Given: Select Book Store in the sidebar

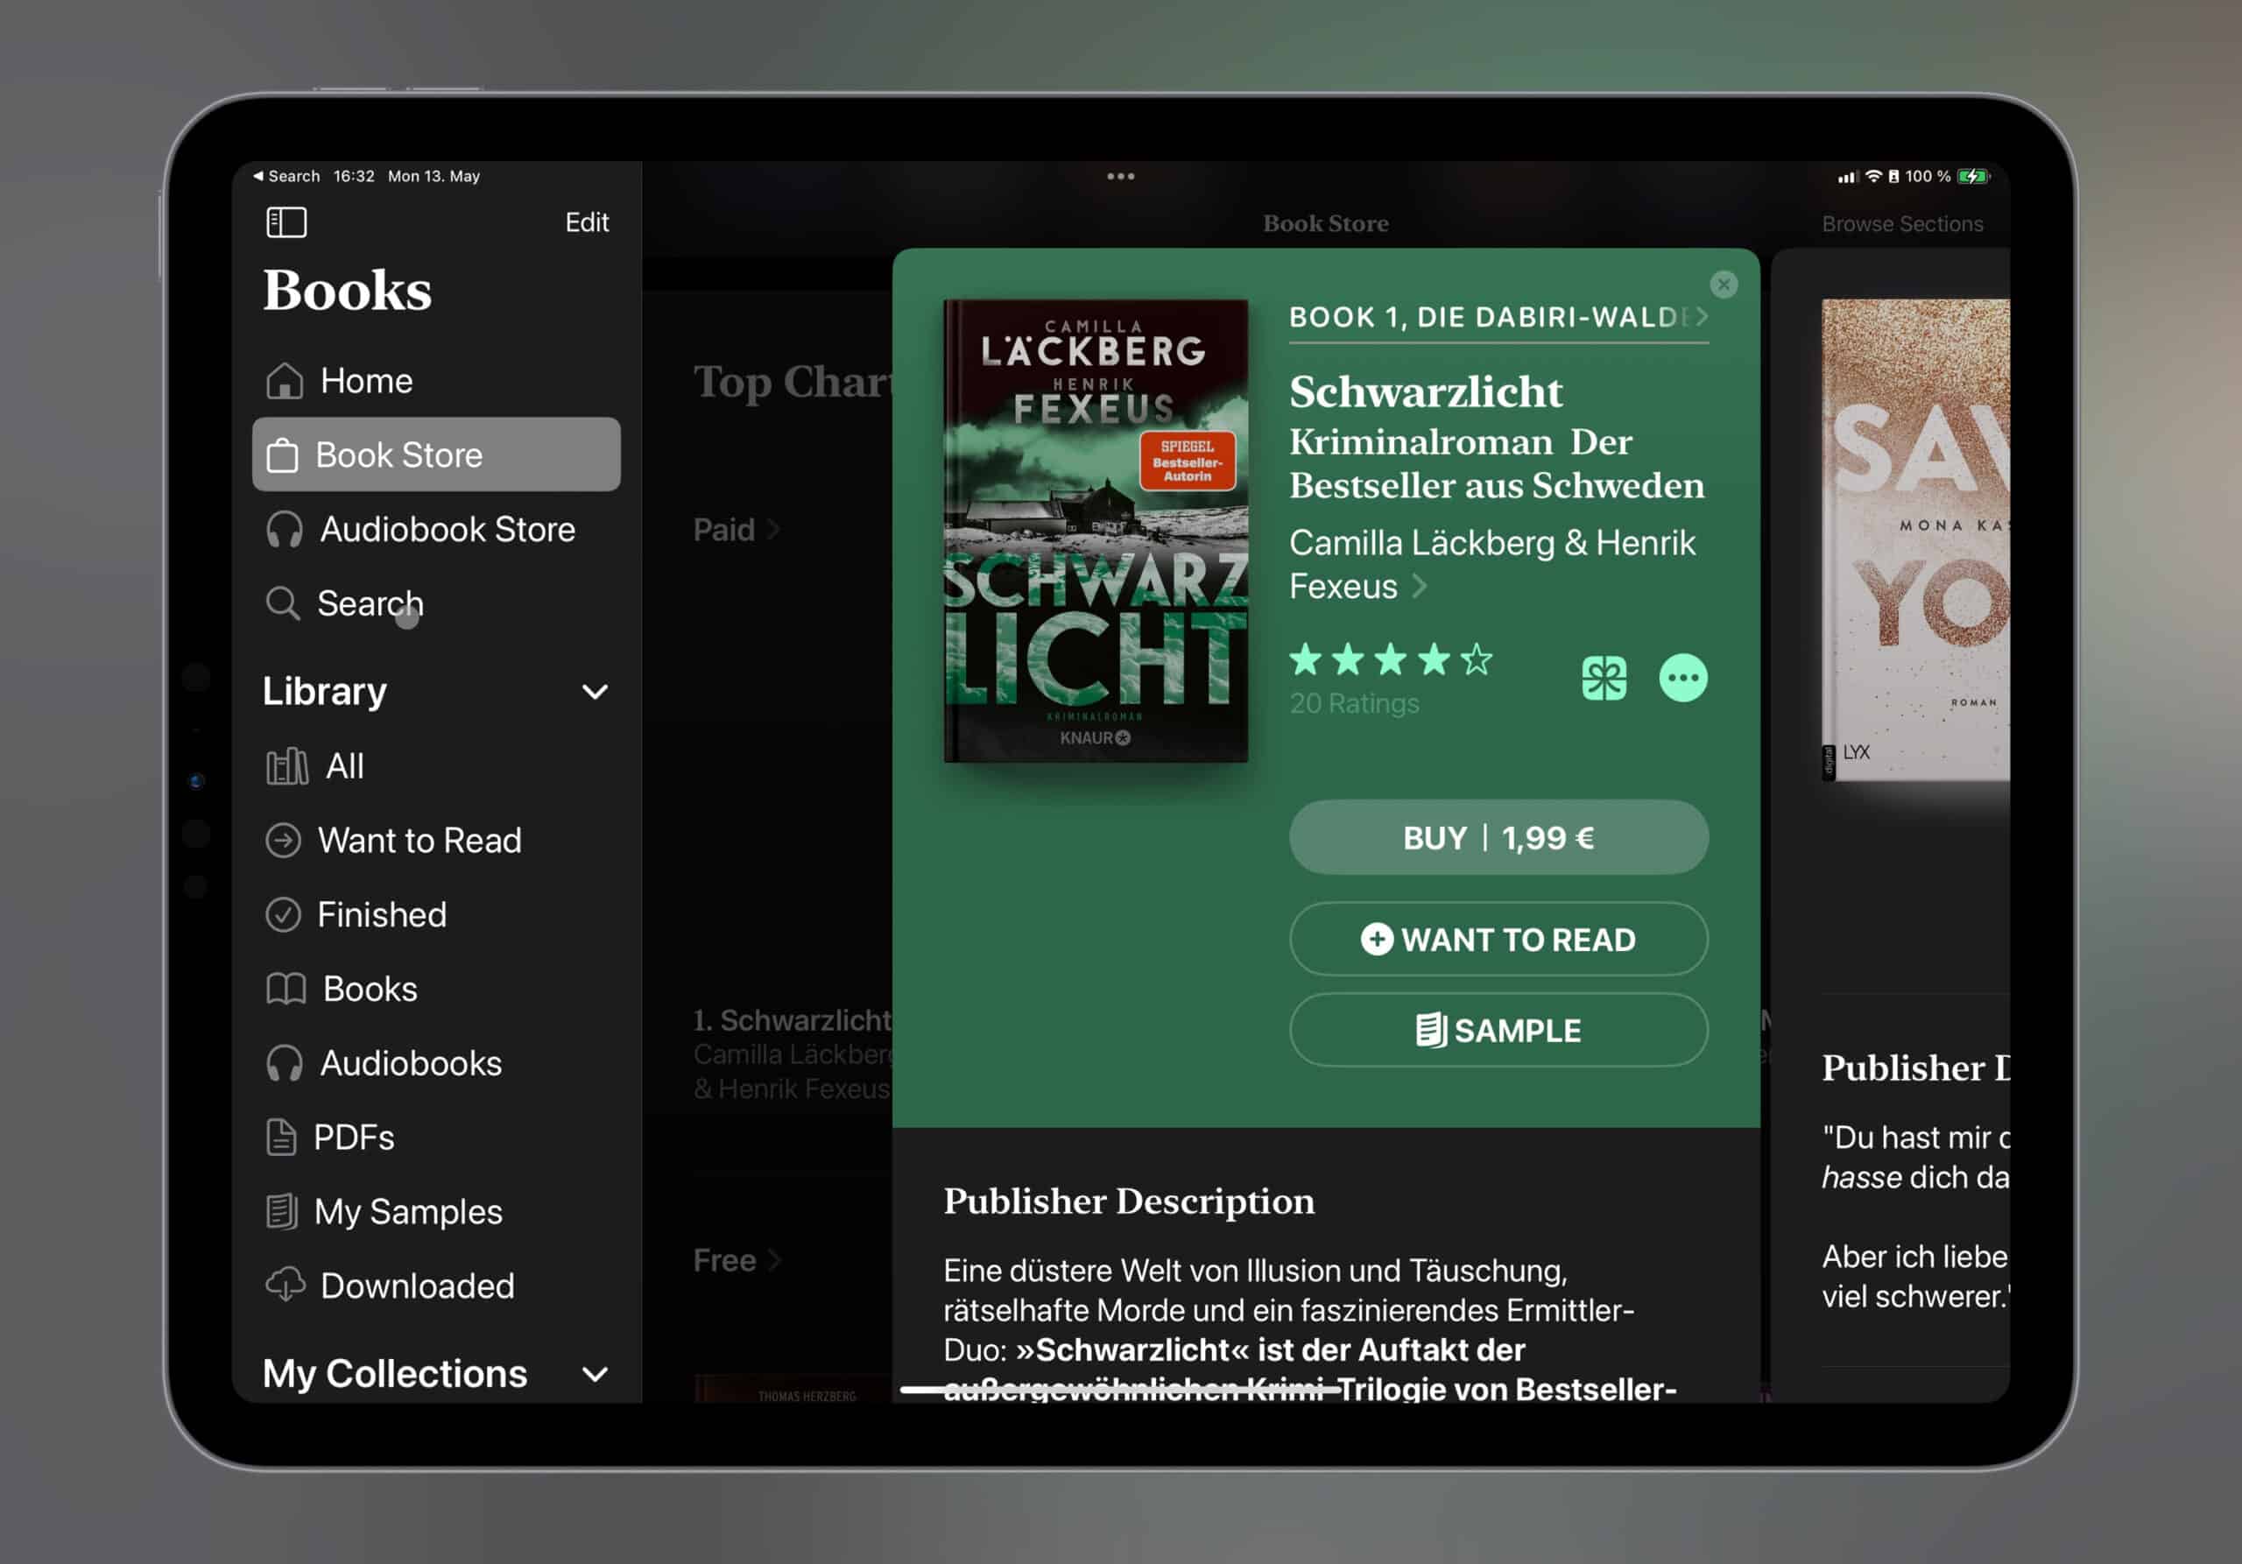Looking at the screenshot, I should point(435,455).
